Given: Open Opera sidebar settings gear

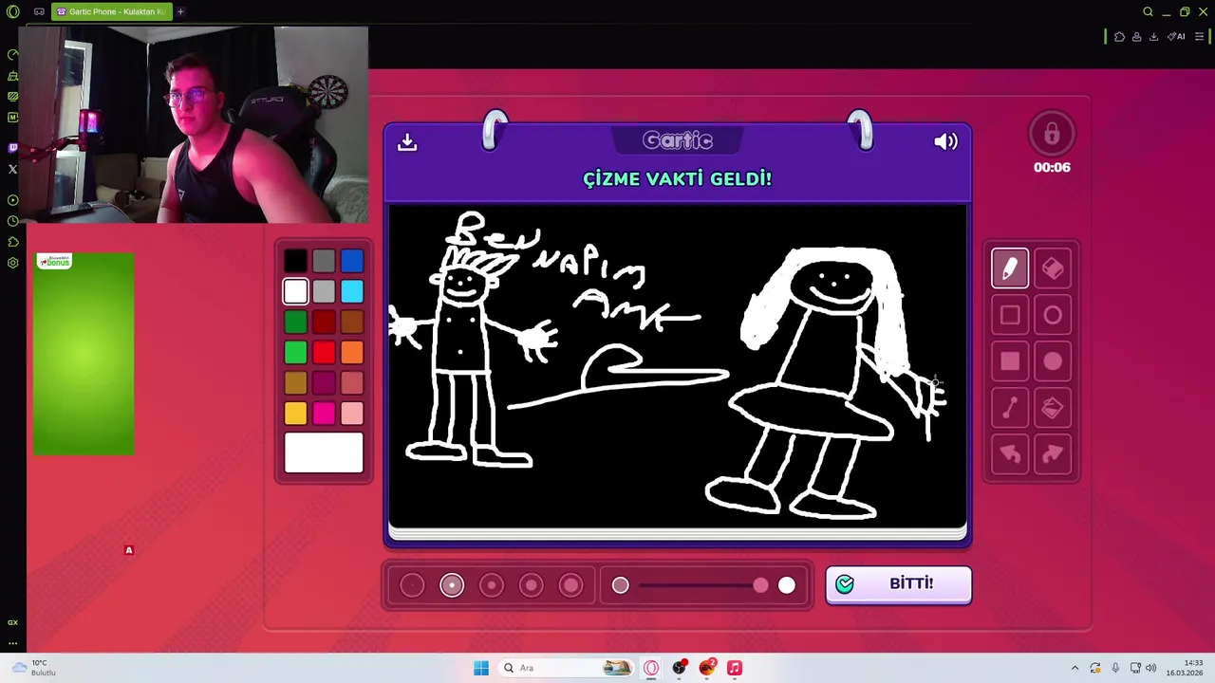Looking at the screenshot, I should [12, 263].
